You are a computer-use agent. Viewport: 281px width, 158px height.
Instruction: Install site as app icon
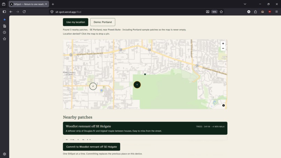pyautogui.click(x=207, y=12)
